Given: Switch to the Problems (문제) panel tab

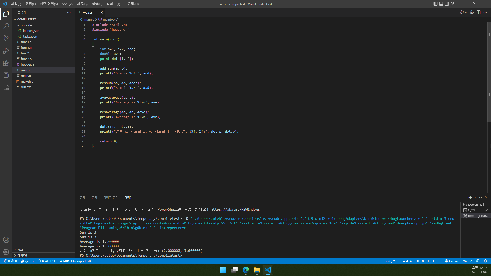Looking at the screenshot, I should click(x=83, y=198).
